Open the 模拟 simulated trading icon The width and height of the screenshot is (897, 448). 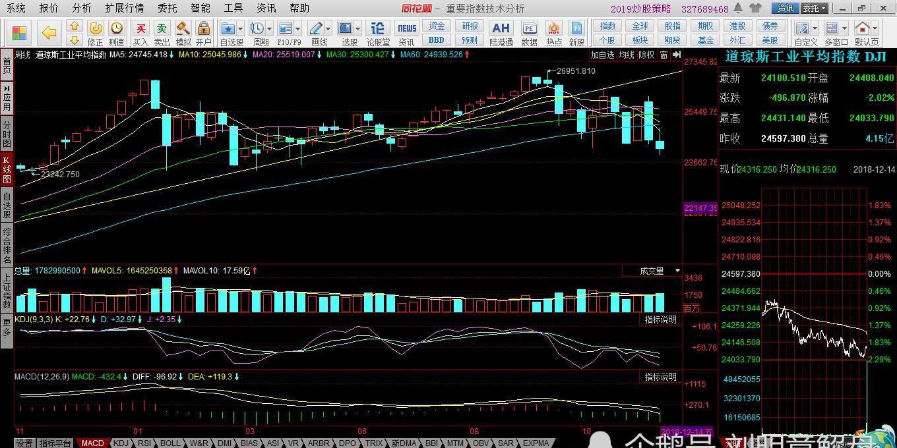(x=183, y=33)
